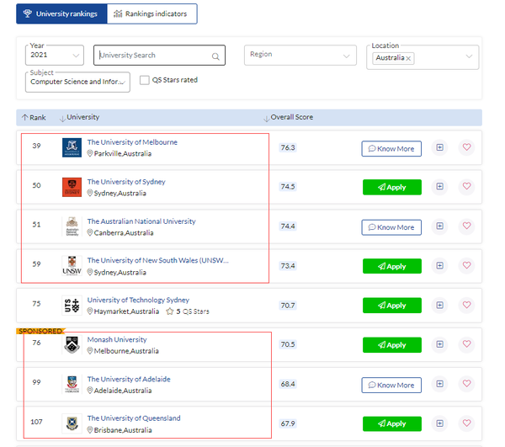Open The University of Adelaide link
505x447 pixels.
pyautogui.click(x=129, y=379)
